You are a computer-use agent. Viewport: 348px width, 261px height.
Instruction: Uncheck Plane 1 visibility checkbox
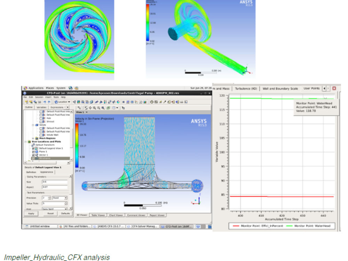(33, 152)
